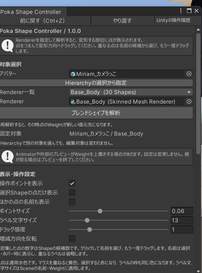Viewport: 202px width, 273px height.
Task: Open the window's three-dot options menu
Action: click(x=181, y=11)
